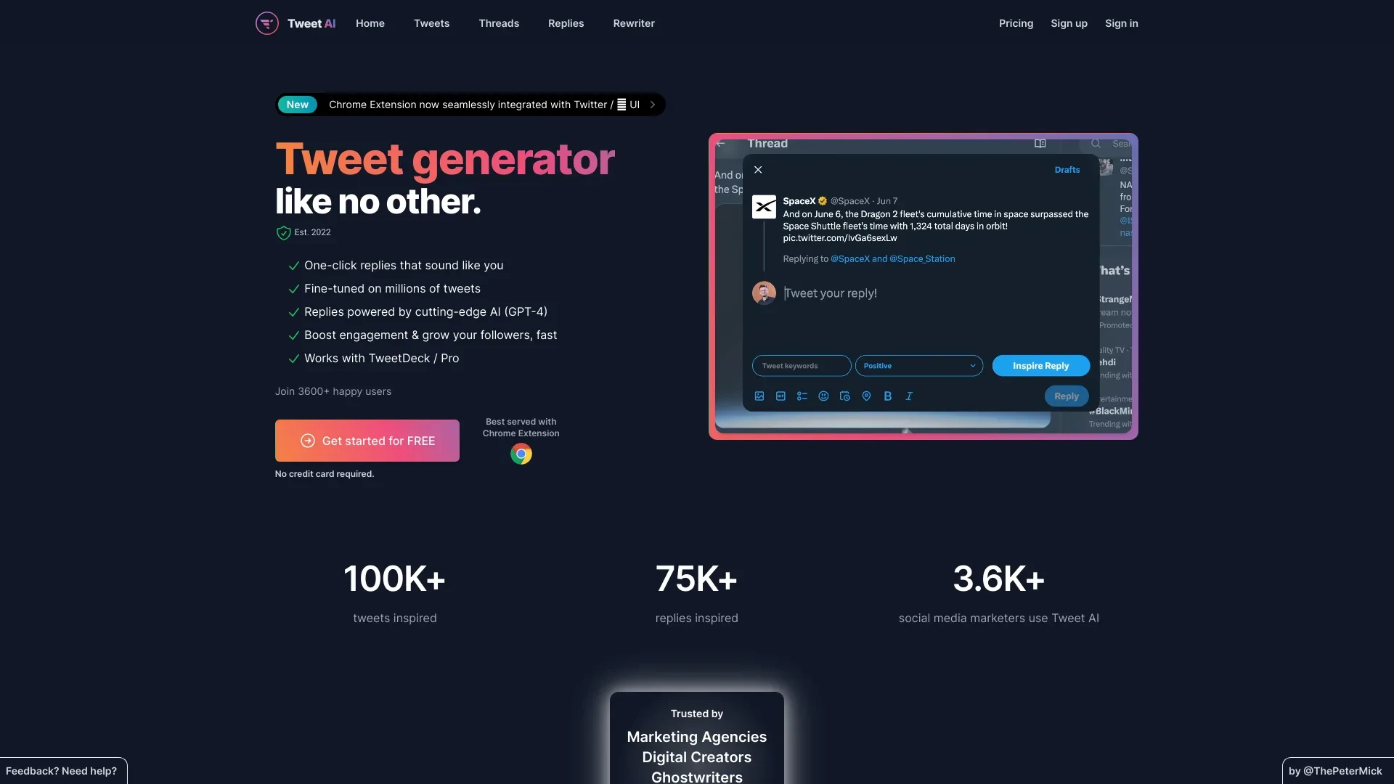This screenshot has height=784, width=1394.
Task: Click the location tag icon
Action: click(x=866, y=396)
